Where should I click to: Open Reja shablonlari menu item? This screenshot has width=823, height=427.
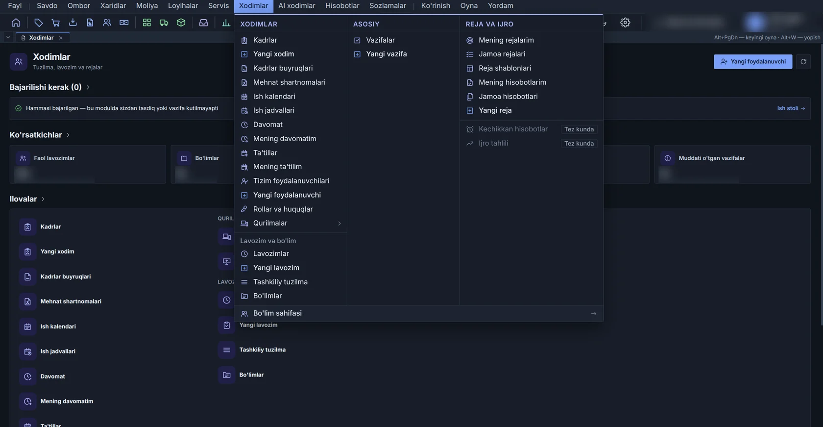click(531, 68)
